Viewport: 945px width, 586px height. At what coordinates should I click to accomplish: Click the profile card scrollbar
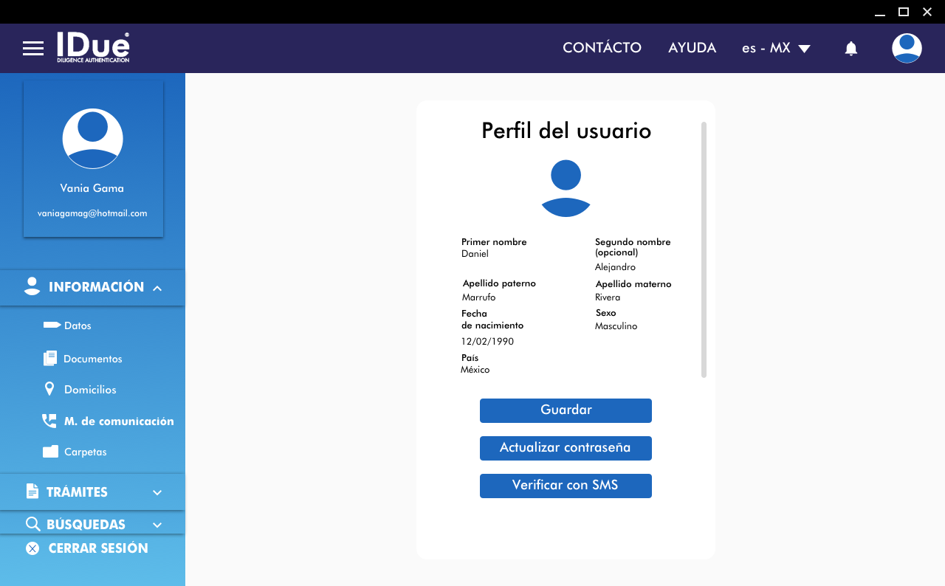(x=704, y=249)
